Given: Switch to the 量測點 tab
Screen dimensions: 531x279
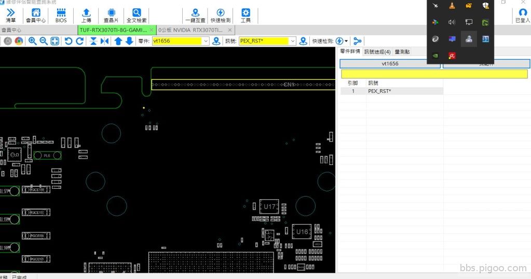Looking at the screenshot, I should 402,51.
